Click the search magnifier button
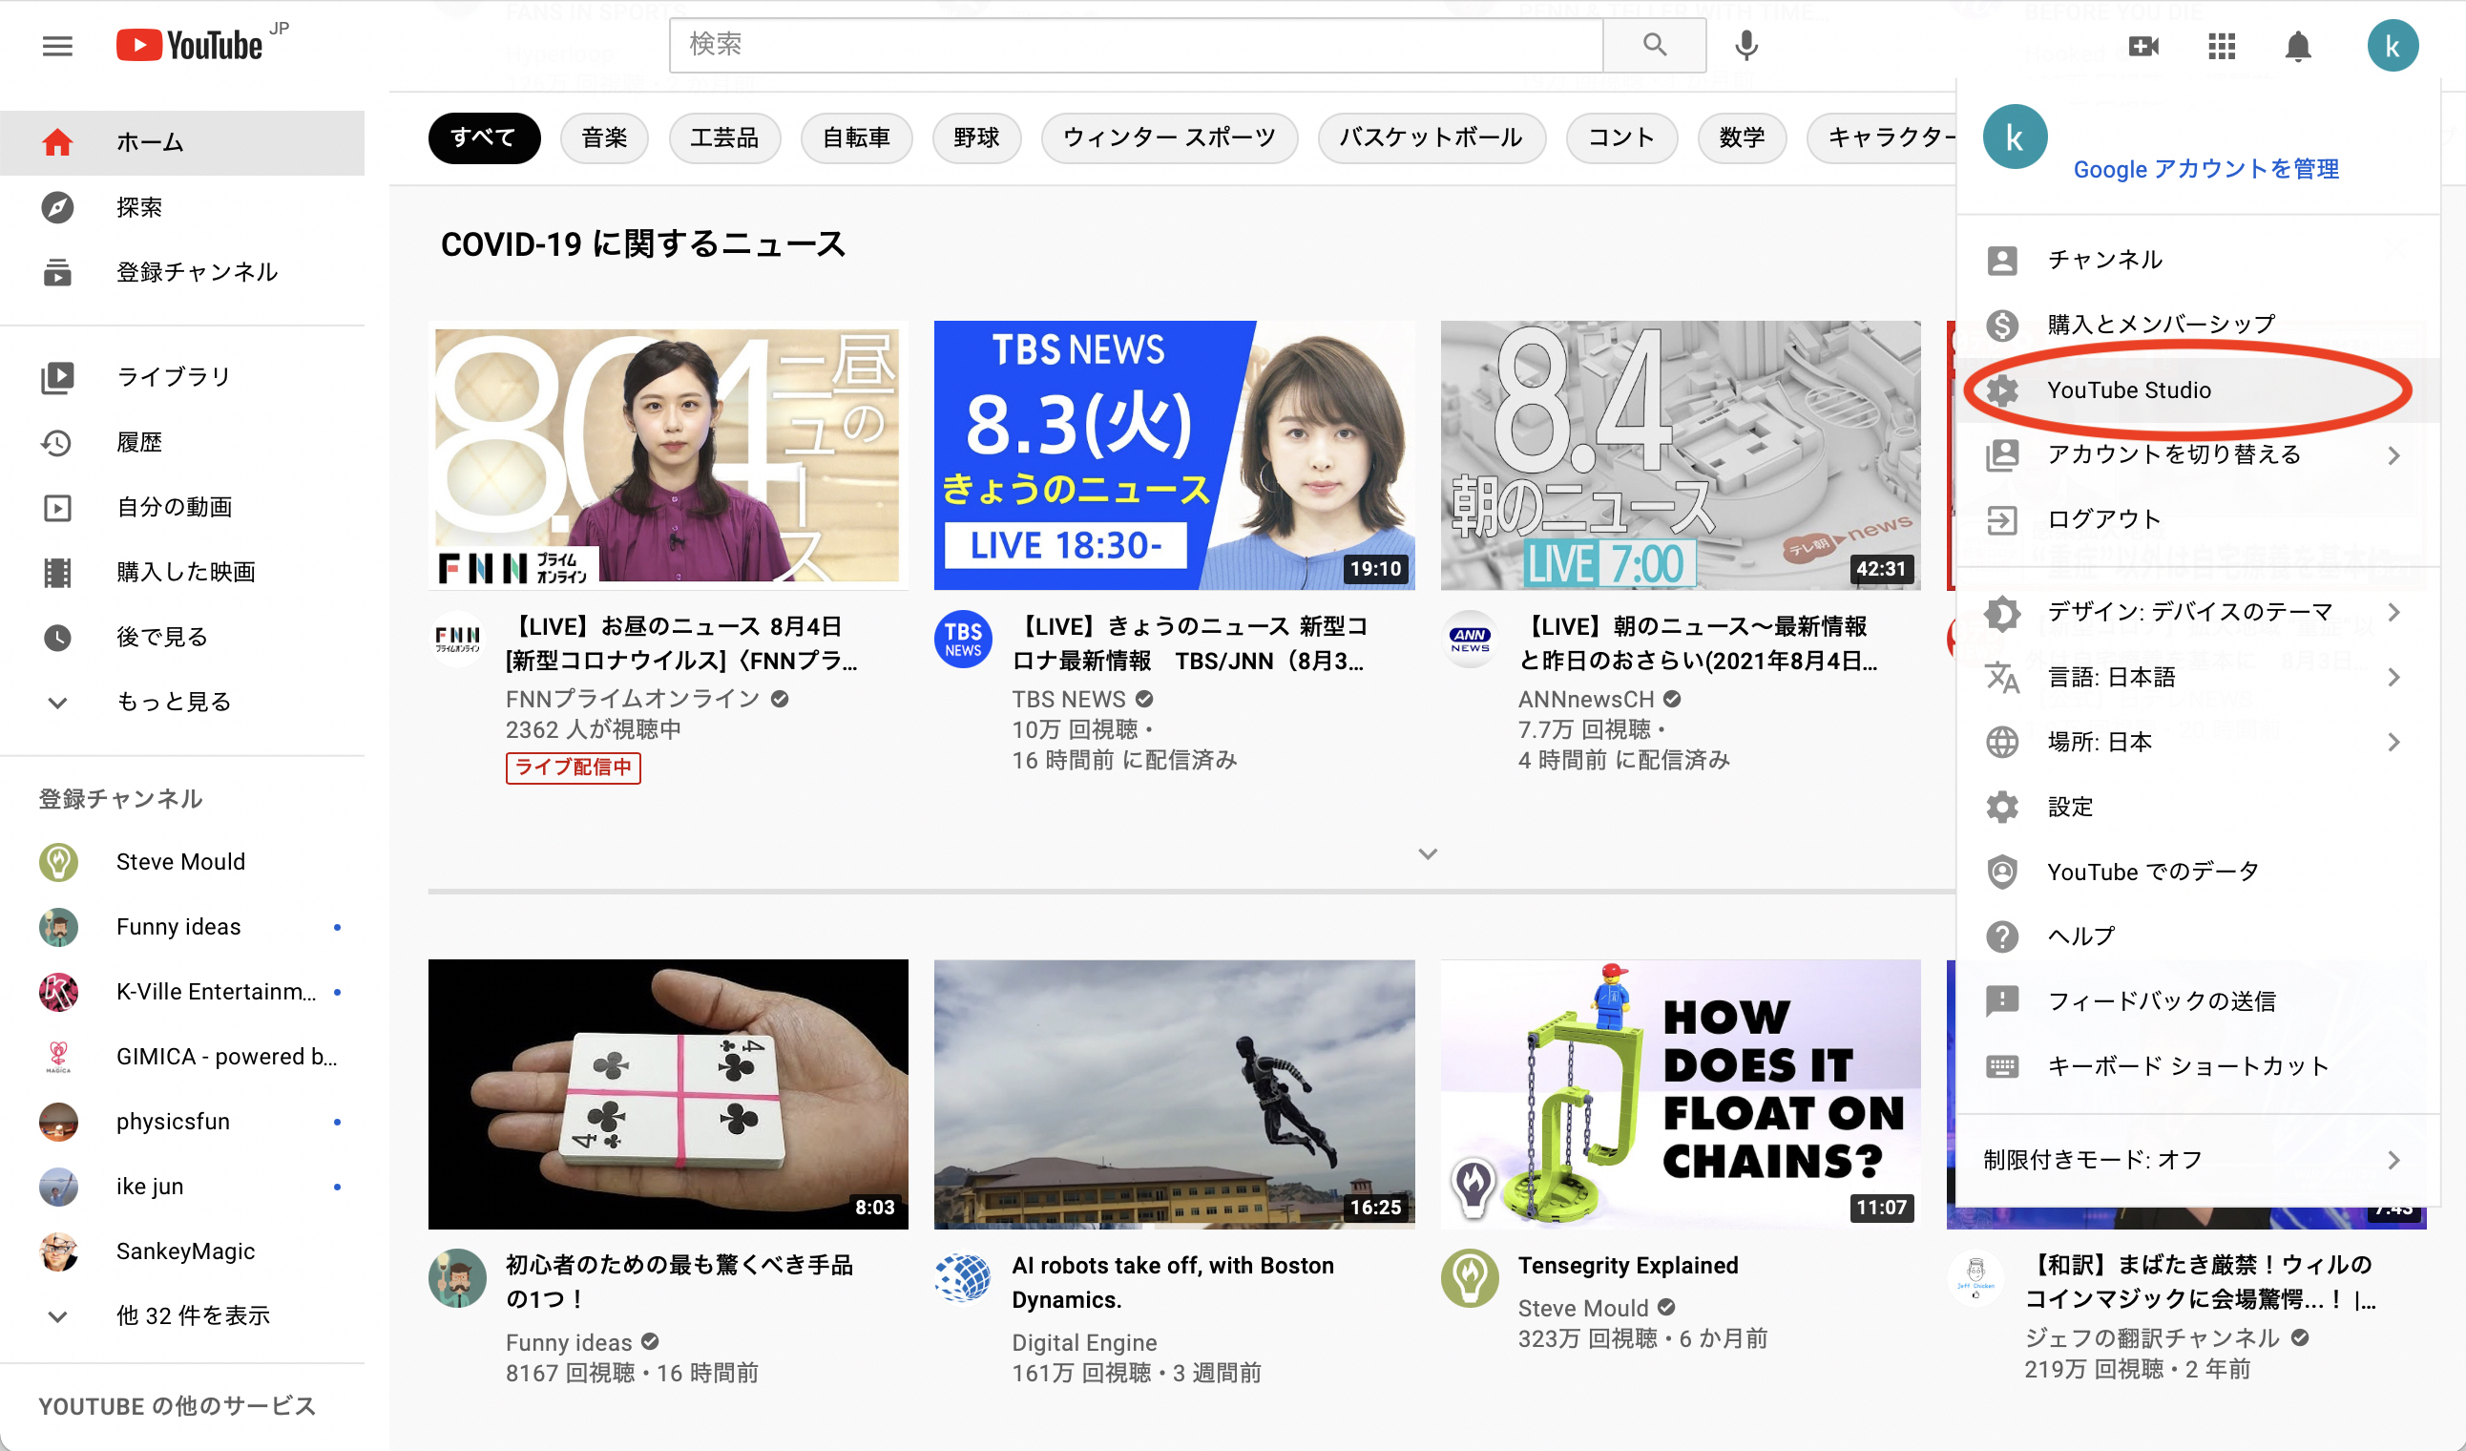This screenshot has width=2466, height=1451. [x=1654, y=44]
